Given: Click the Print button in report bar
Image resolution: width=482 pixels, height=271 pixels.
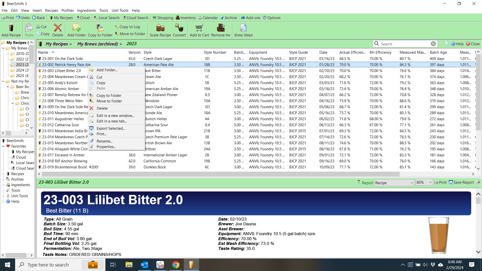Looking at the screenshot, I should click(441, 182).
